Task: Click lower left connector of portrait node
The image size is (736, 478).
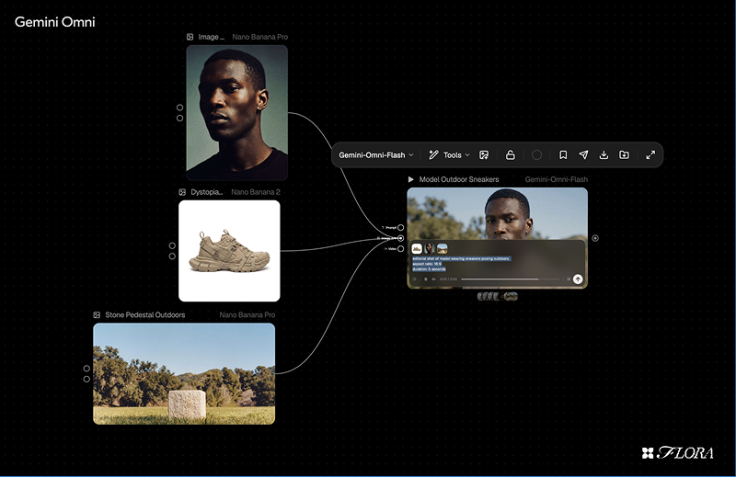Action: tap(179, 119)
